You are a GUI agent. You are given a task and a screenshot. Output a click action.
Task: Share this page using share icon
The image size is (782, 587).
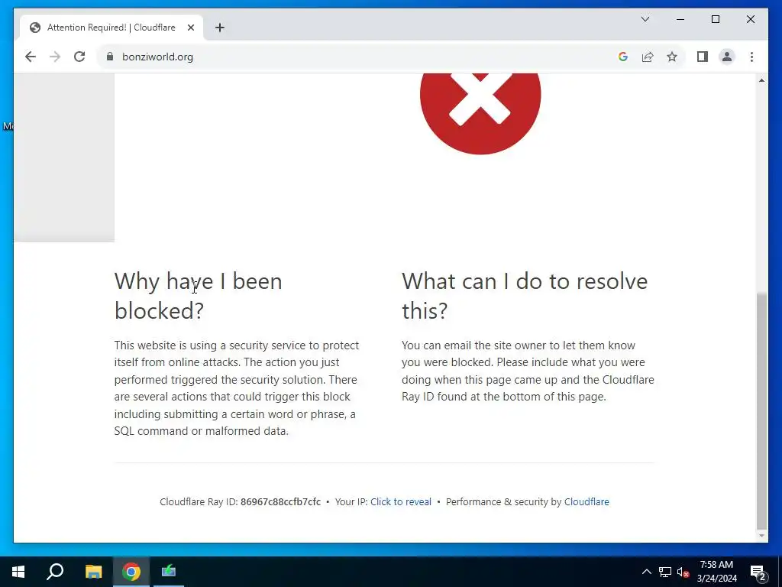tap(648, 57)
